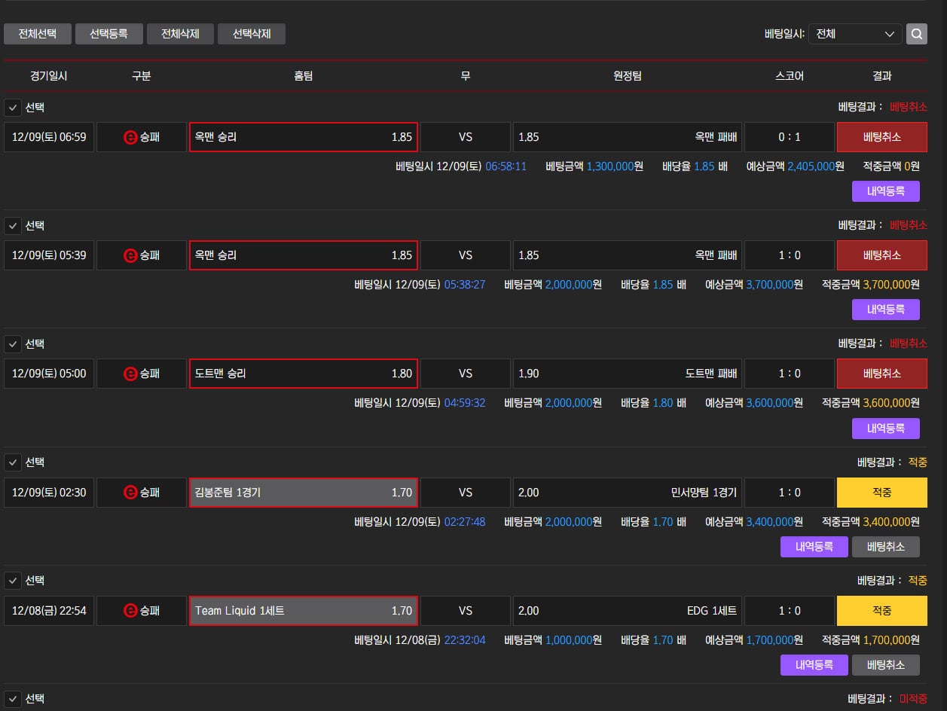This screenshot has width=947, height=711.
Task: Click yellow 적중 result for Team Liquid
Action: 882,611
